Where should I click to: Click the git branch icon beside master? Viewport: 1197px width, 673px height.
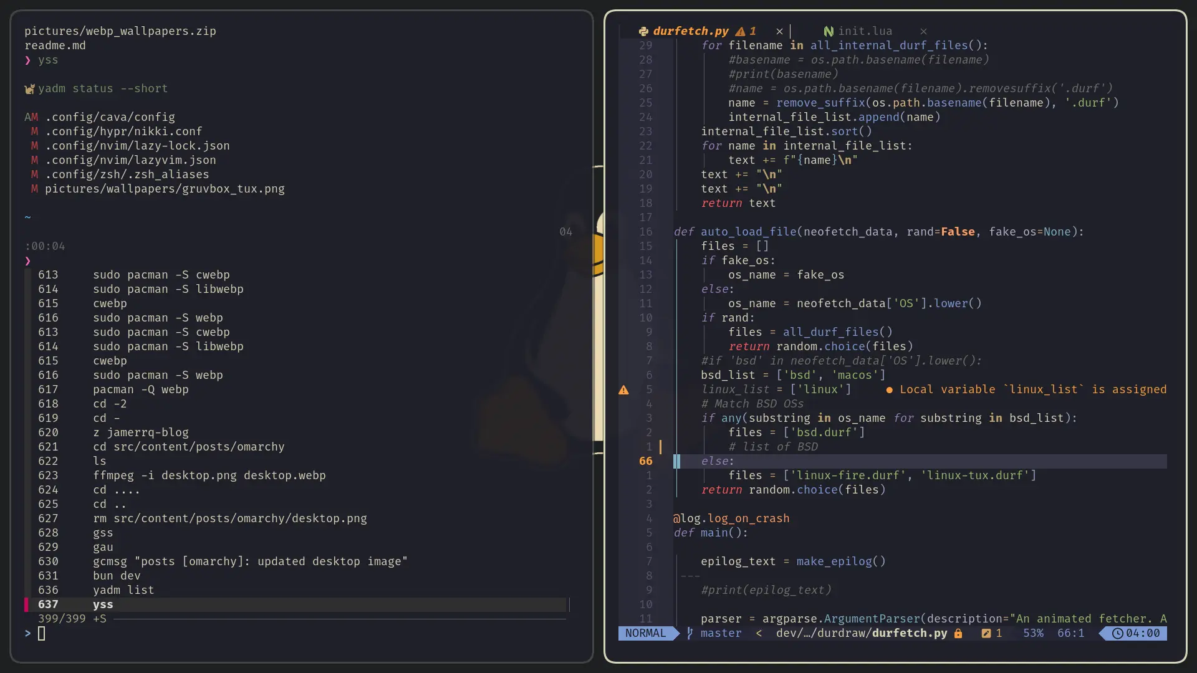(690, 633)
